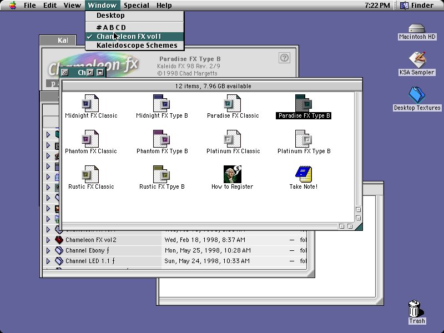Screen dimensions: 444x333
Task: Select the Midnight FX Type B file icon
Action: click(x=162, y=103)
